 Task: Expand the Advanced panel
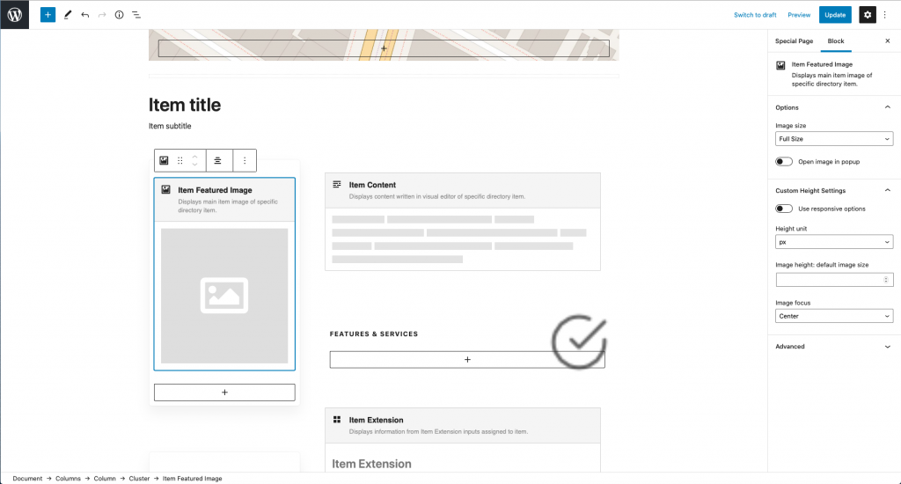[x=834, y=347]
